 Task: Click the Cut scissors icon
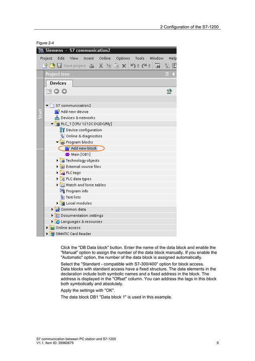(101, 66)
